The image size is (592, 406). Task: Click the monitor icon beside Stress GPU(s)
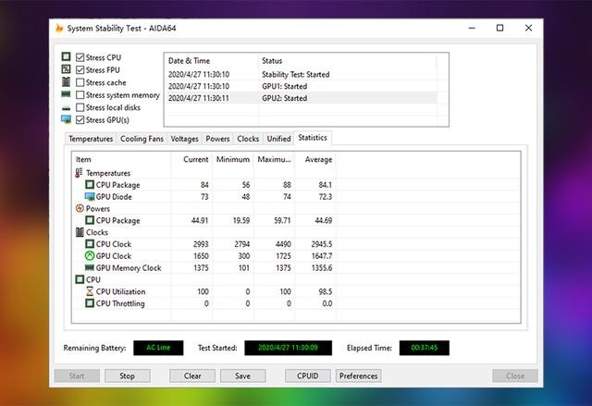click(x=66, y=119)
